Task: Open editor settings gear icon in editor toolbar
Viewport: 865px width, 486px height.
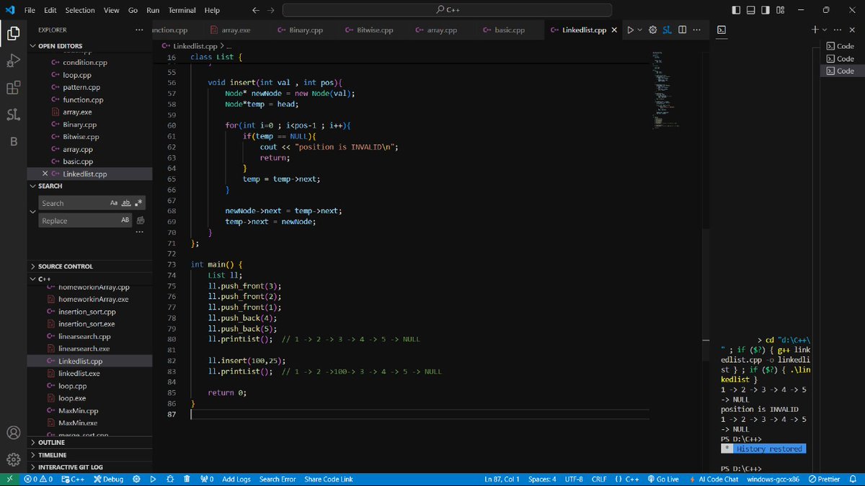Action: (653, 30)
